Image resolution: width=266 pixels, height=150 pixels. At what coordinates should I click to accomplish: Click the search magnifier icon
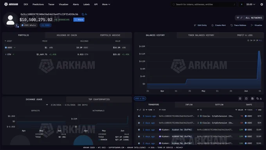click(x=174, y=4)
